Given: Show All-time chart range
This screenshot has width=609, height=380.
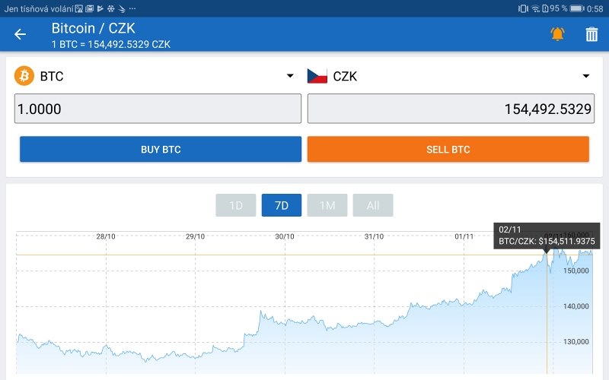Looking at the screenshot, I should click(x=373, y=205).
